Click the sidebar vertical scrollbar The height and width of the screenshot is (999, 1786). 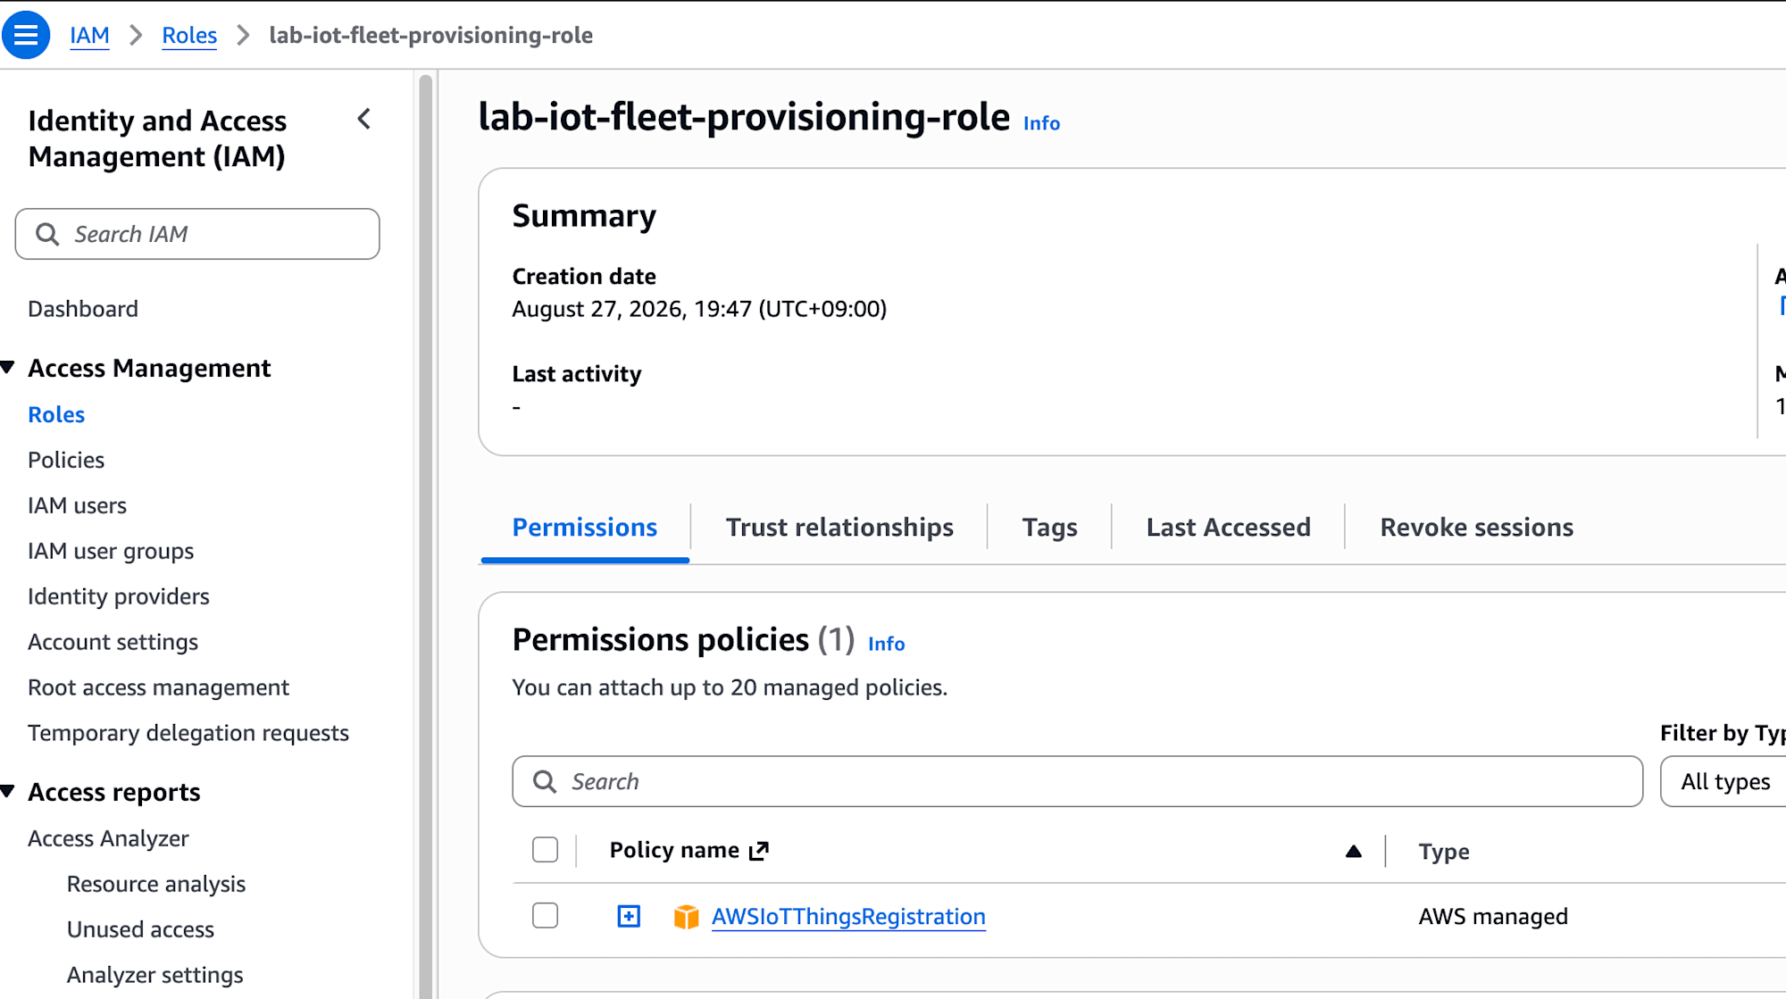426,536
